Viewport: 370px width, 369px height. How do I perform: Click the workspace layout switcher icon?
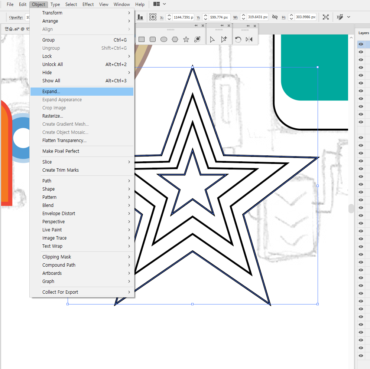tap(157, 4)
